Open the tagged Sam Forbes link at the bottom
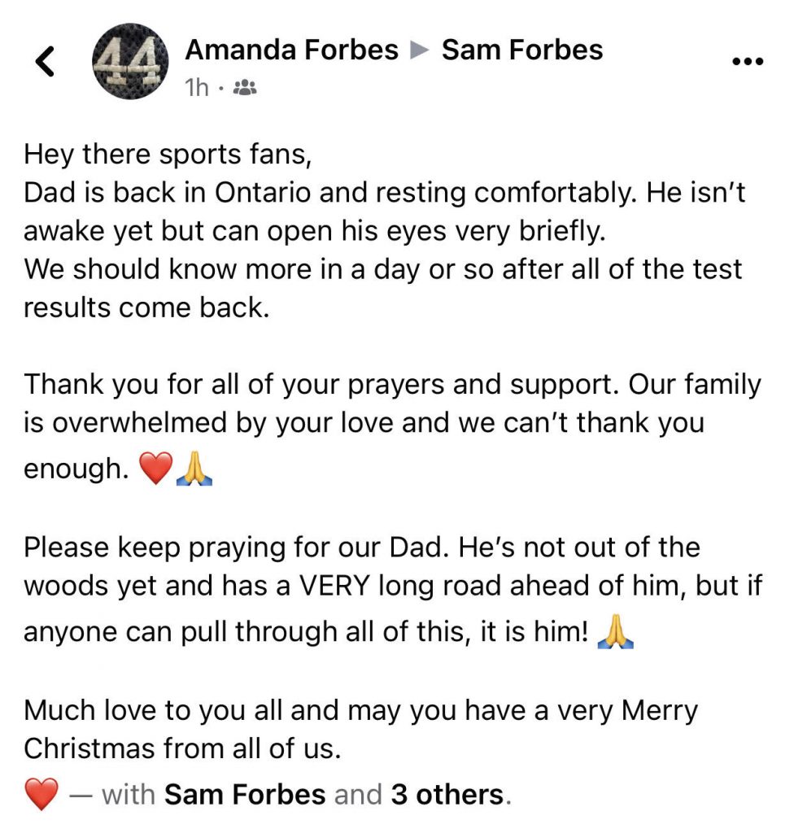The width and height of the screenshot is (794, 833). coord(245,794)
